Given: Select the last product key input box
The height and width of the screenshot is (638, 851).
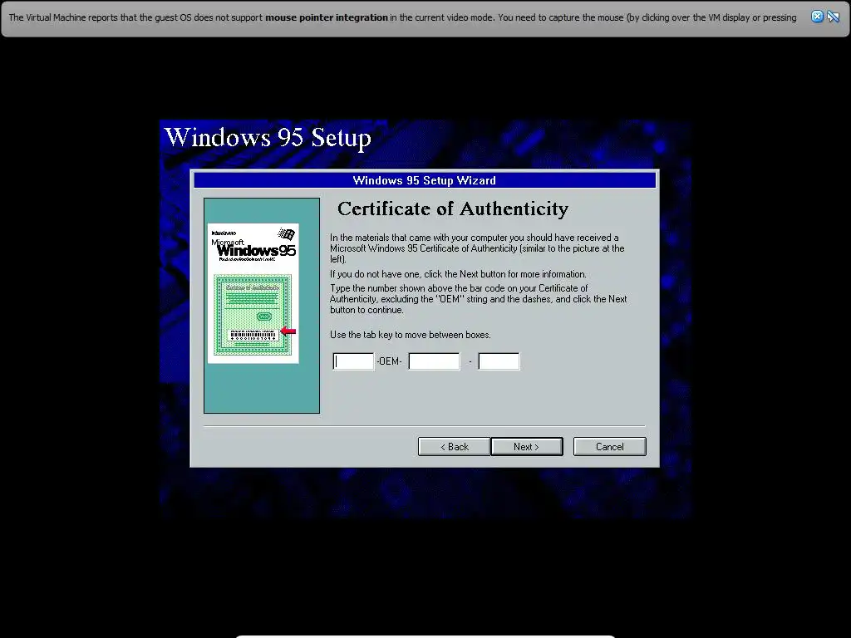Looking at the screenshot, I should 499,361.
